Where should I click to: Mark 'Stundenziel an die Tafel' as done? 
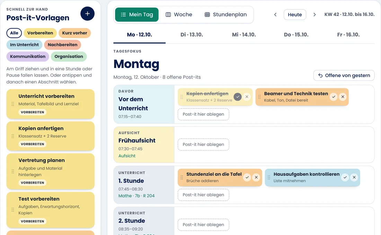coord(247,177)
